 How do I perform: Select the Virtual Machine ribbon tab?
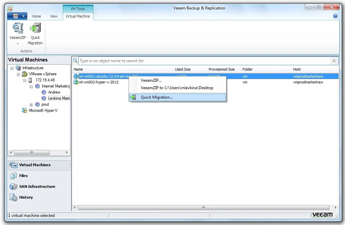[78, 16]
